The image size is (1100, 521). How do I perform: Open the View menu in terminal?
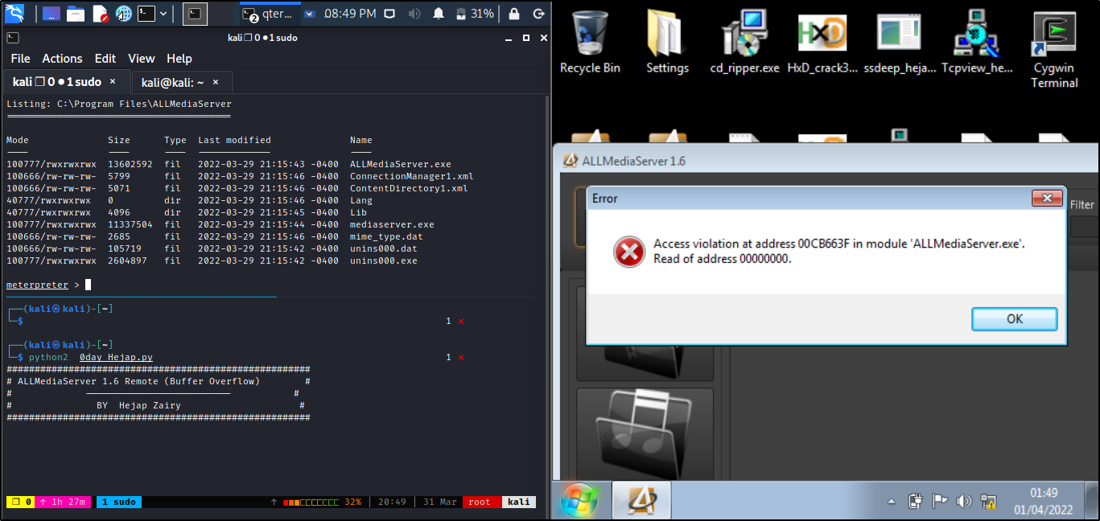coord(142,59)
